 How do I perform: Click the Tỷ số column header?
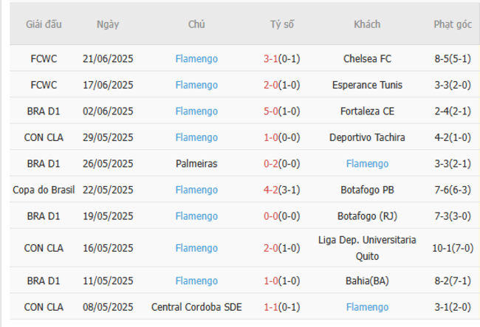click(281, 24)
